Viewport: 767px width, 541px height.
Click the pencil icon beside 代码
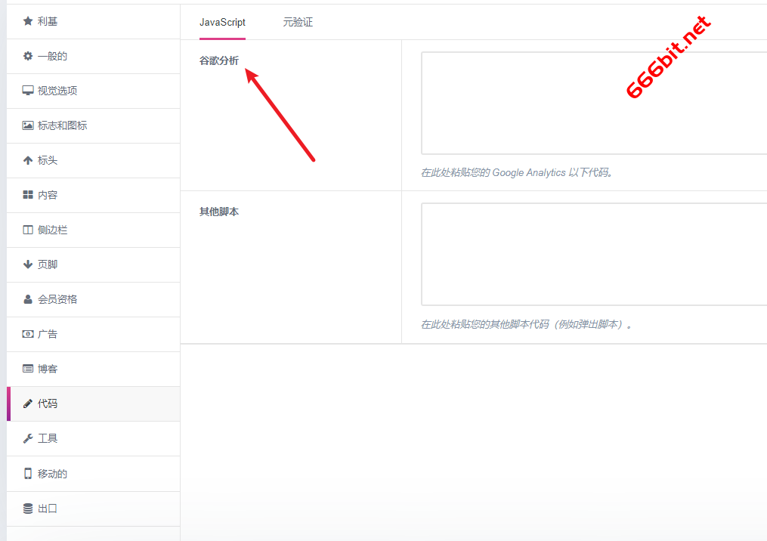[28, 403]
